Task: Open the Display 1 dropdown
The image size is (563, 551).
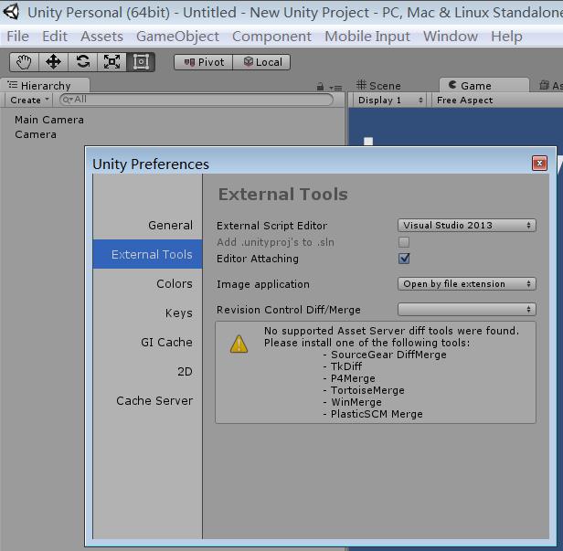Action: pos(390,101)
